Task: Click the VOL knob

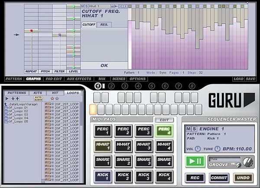Action: (x=198, y=149)
